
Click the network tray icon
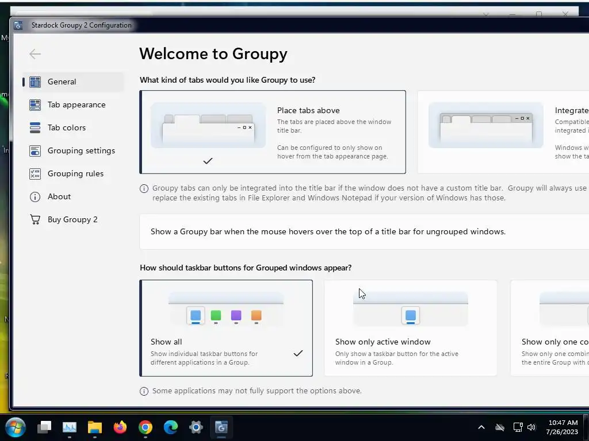point(518,427)
